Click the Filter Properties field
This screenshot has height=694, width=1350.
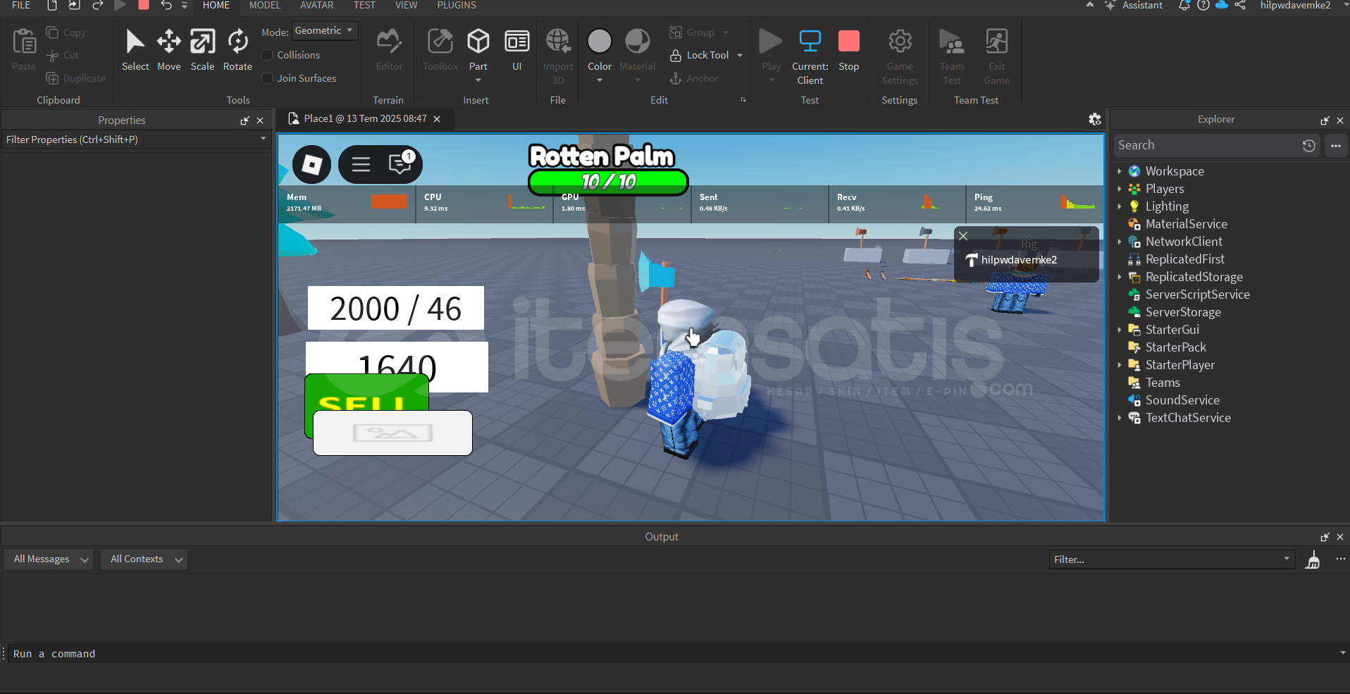136,140
